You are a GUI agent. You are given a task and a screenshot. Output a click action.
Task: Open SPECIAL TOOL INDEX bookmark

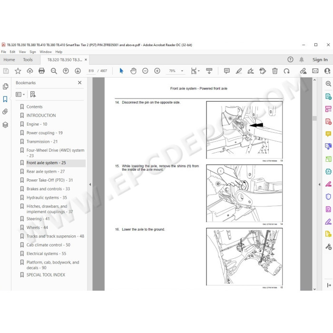[x=46, y=275]
